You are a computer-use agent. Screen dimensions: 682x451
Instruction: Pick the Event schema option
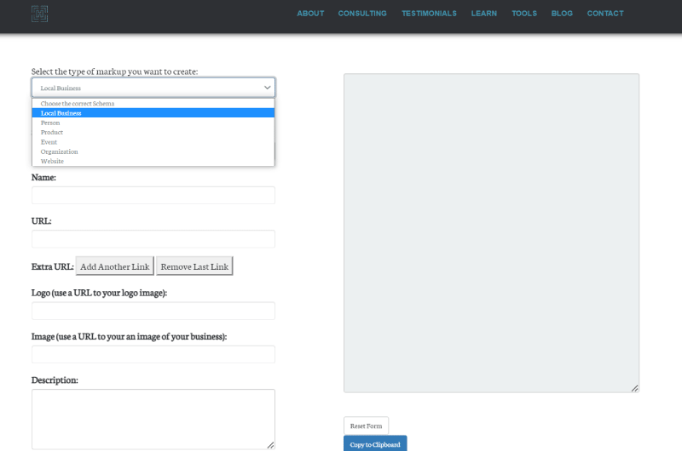(49, 142)
